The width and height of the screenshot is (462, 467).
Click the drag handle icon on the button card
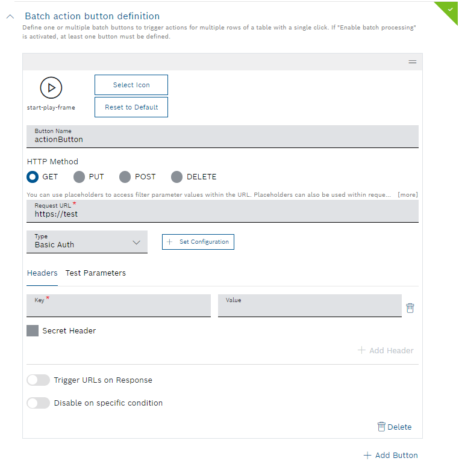[x=413, y=62]
